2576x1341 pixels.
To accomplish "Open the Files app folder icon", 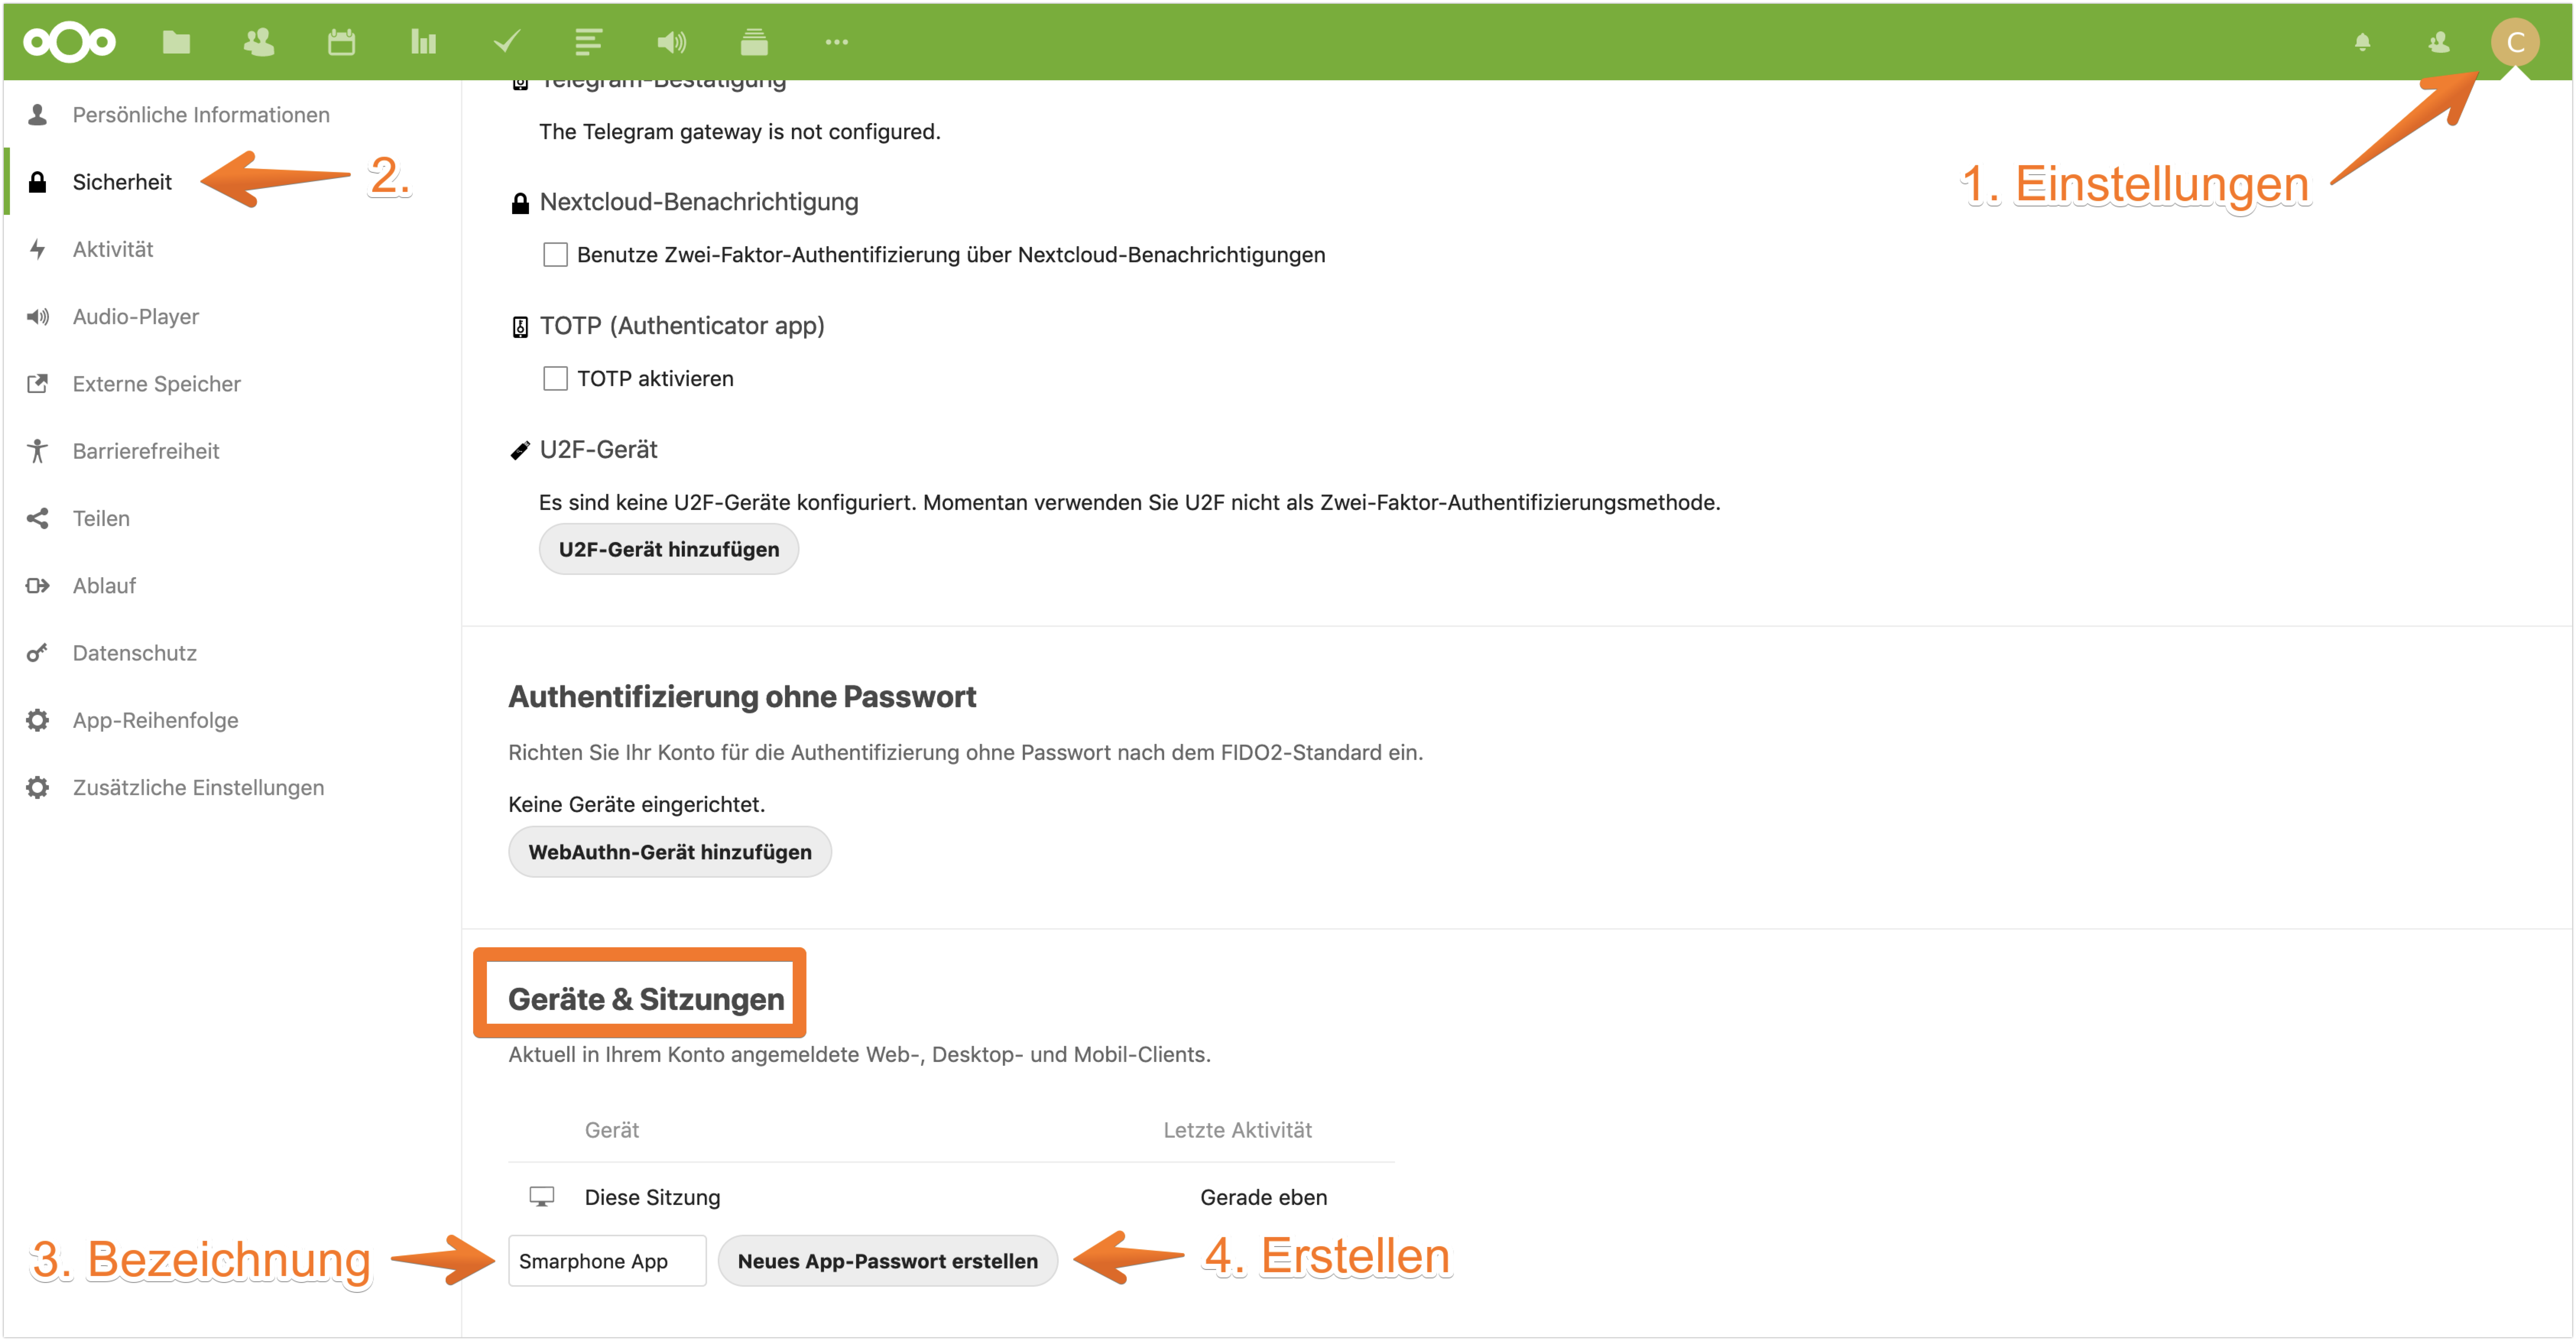I will click(176, 42).
